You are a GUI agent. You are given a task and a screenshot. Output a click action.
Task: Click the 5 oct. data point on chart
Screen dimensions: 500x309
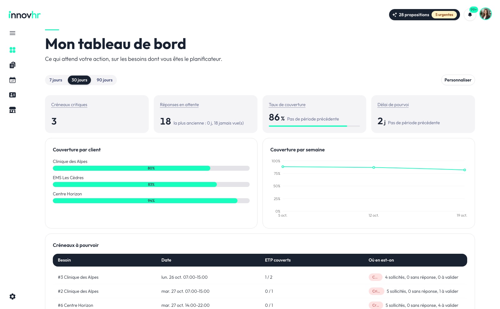[x=283, y=167]
